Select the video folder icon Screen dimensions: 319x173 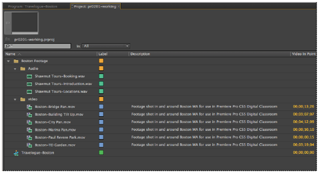[23, 99]
